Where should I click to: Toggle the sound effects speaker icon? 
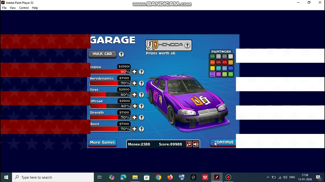coord(196,144)
